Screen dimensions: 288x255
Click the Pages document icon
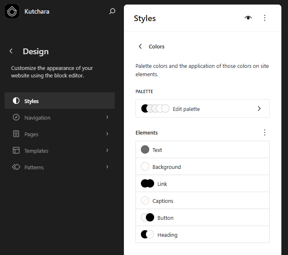(16, 134)
